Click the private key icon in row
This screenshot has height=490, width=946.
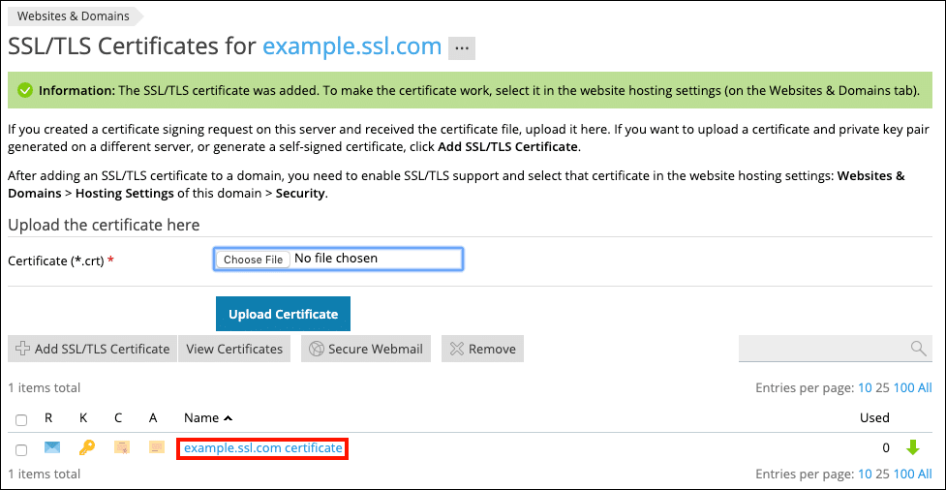click(87, 447)
